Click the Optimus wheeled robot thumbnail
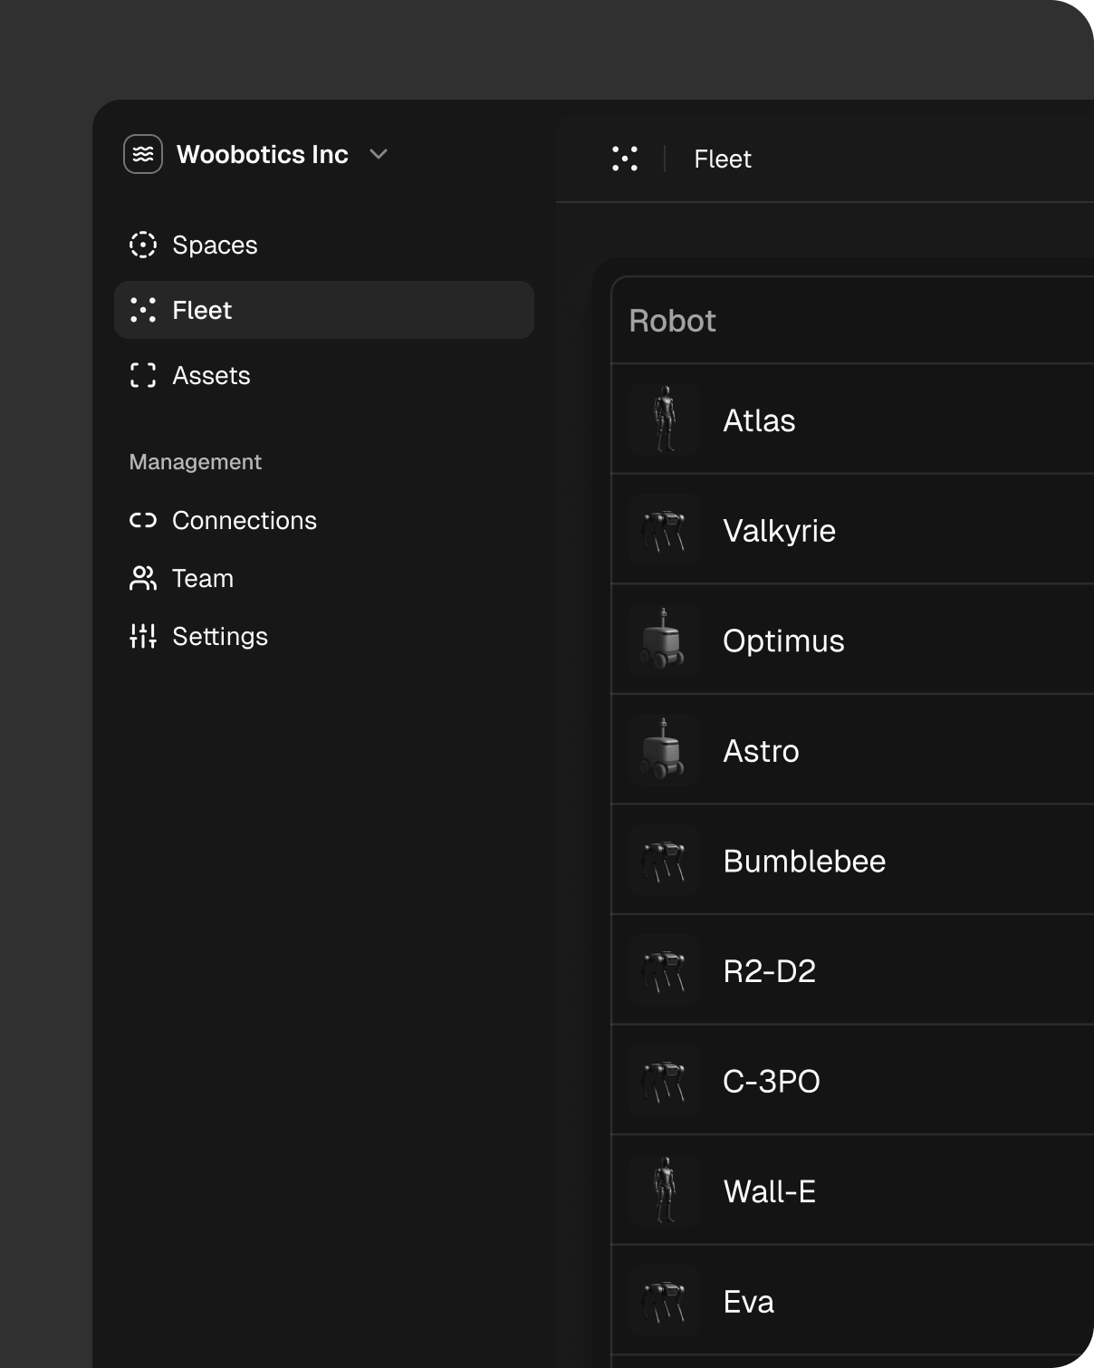The image size is (1094, 1368). (665, 640)
